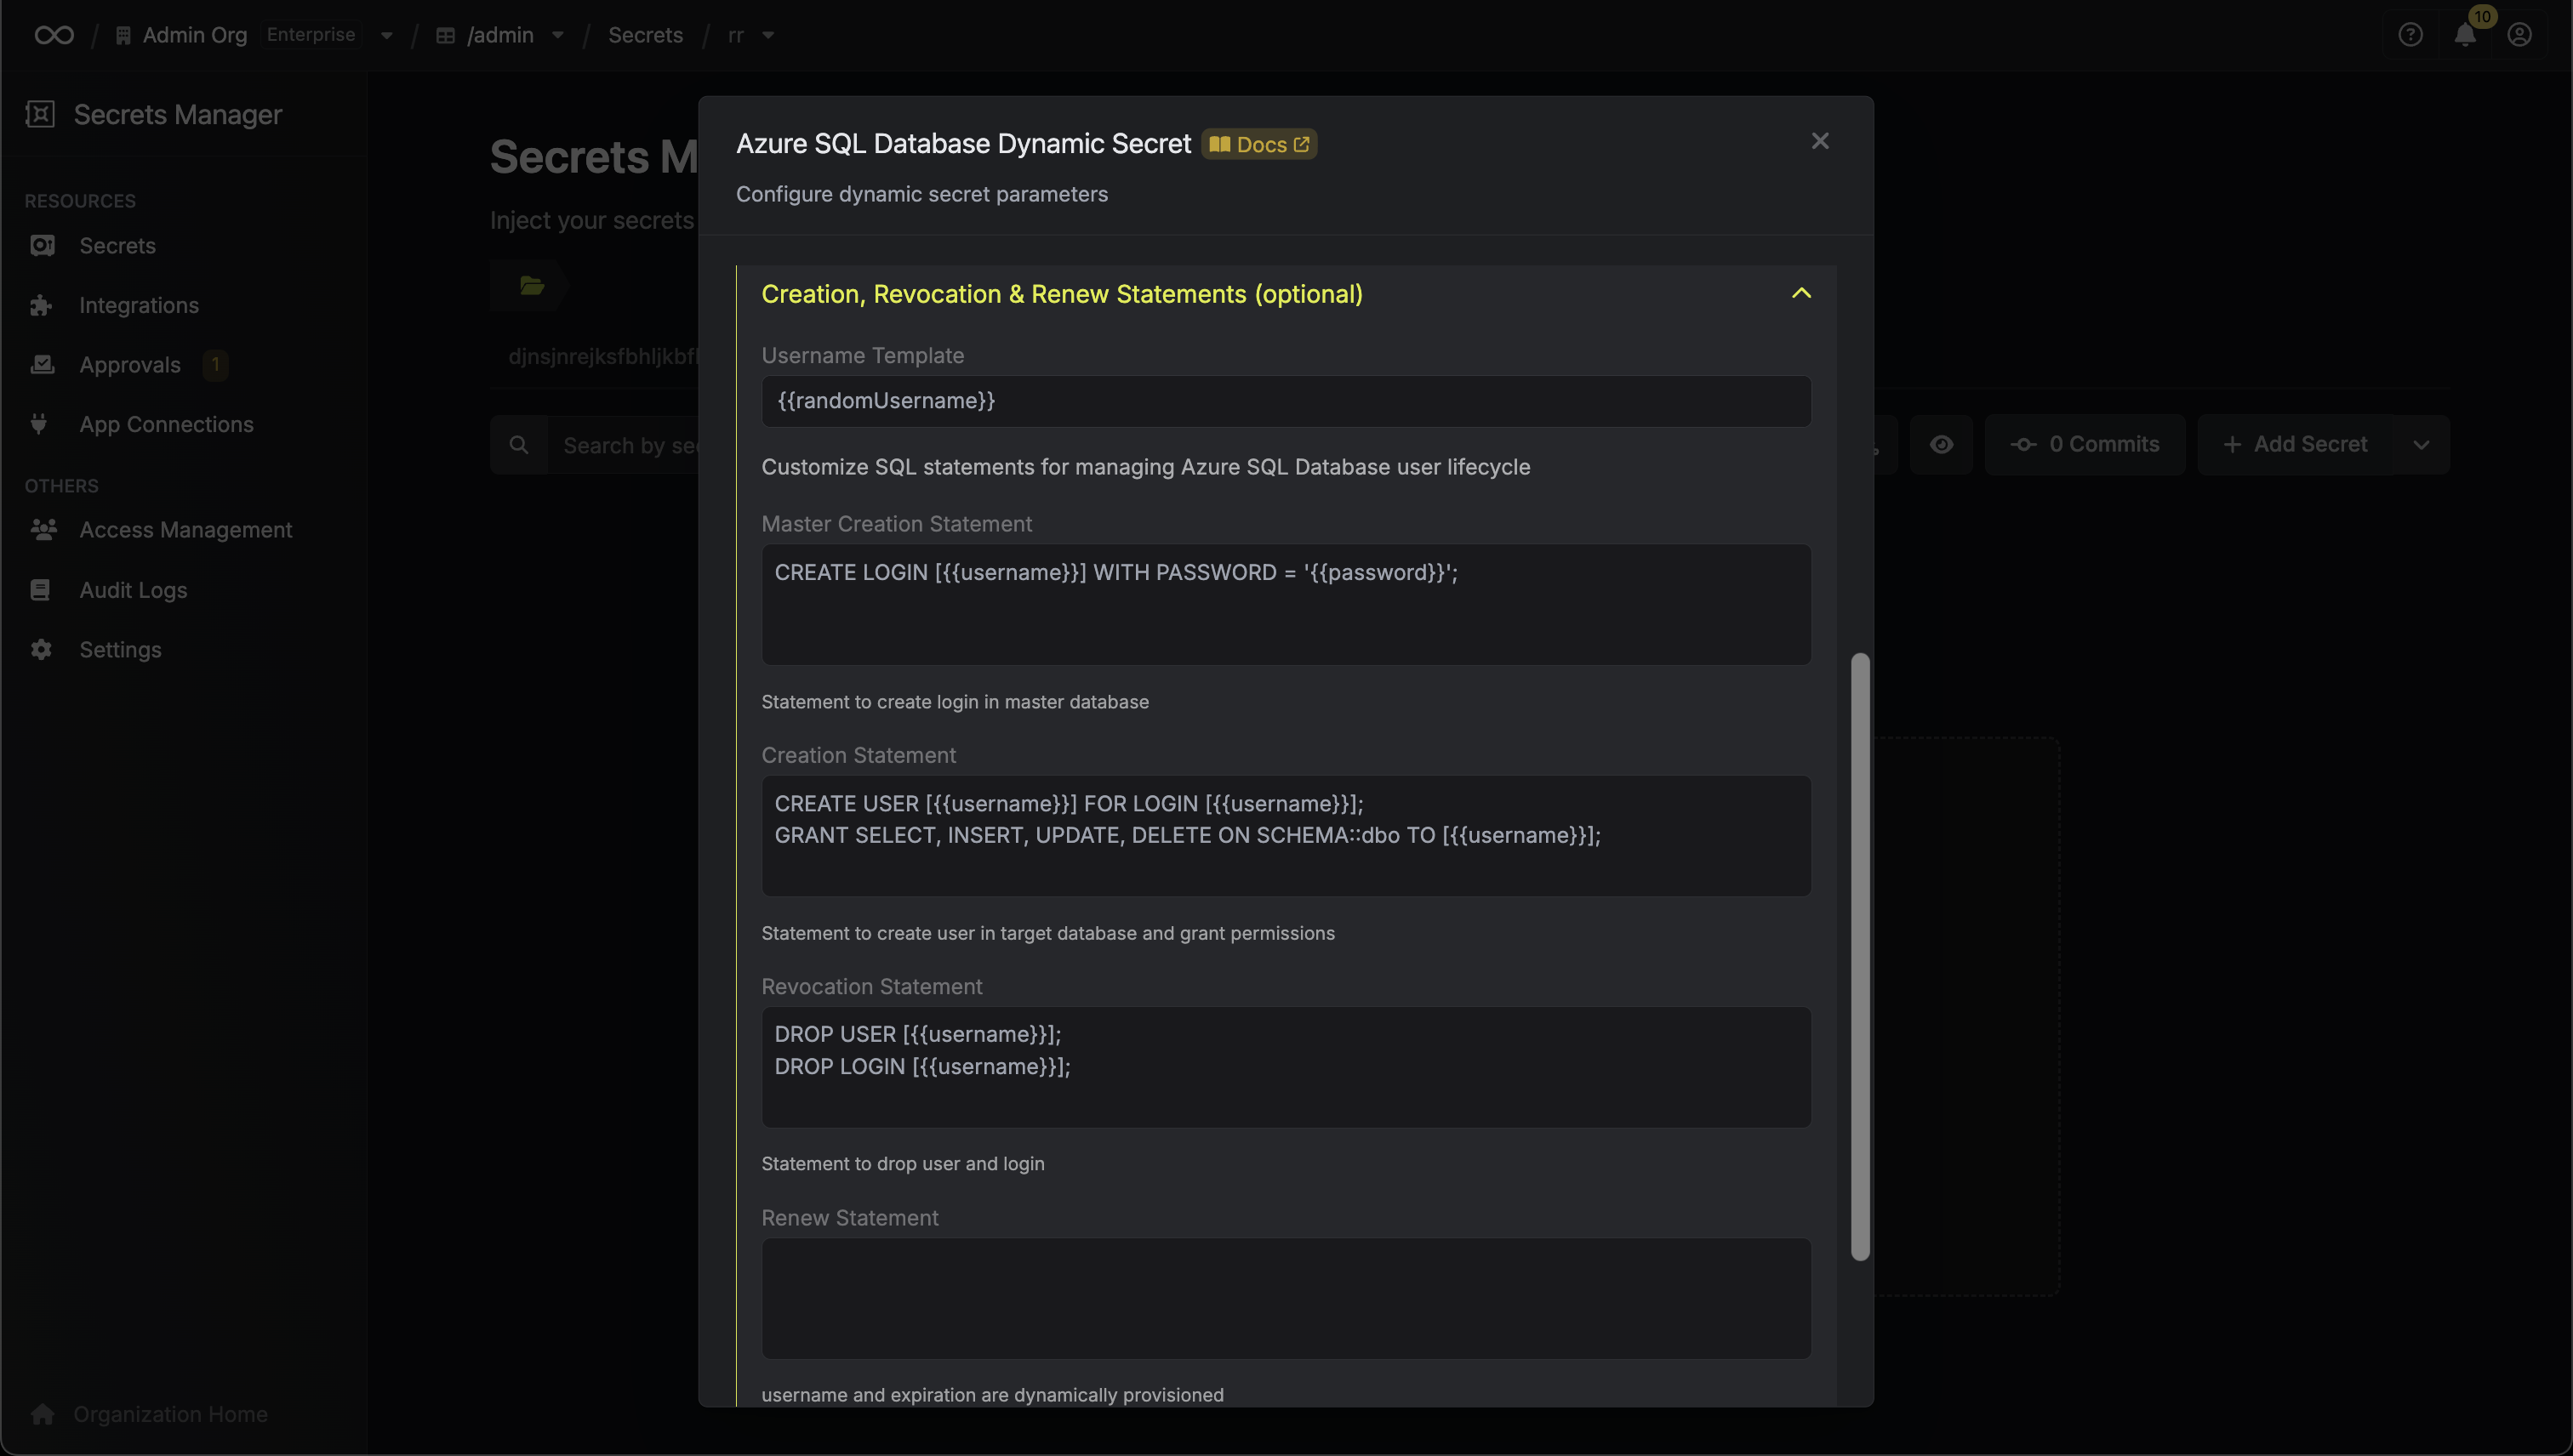Image resolution: width=2573 pixels, height=1456 pixels.
Task: Click the Approvals count badge showing 1
Action: click(x=215, y=365)
